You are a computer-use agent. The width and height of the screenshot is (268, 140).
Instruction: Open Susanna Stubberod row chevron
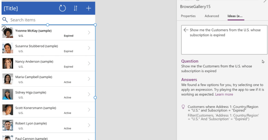tap(89, 48)
